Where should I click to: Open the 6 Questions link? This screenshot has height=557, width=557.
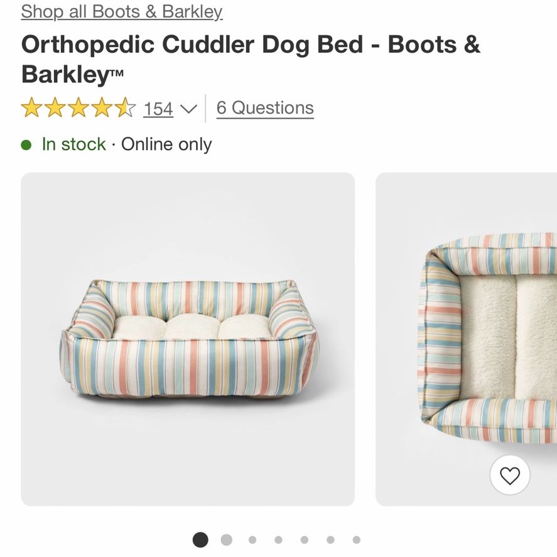[265, 108]
